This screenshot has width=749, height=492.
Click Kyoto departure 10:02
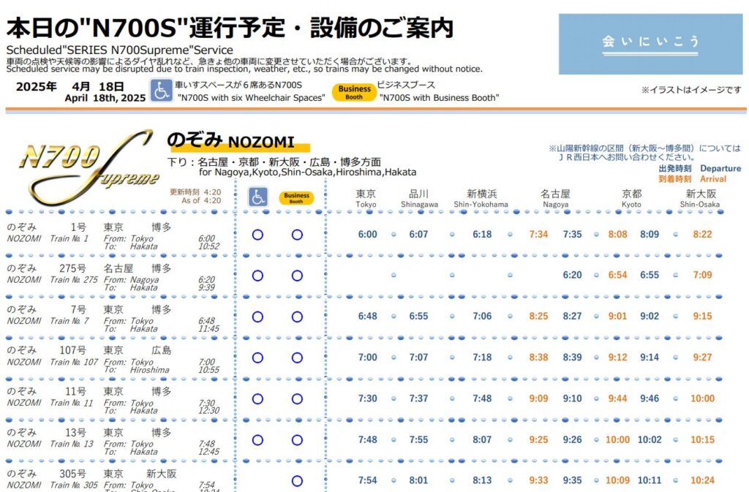point(650,439)
